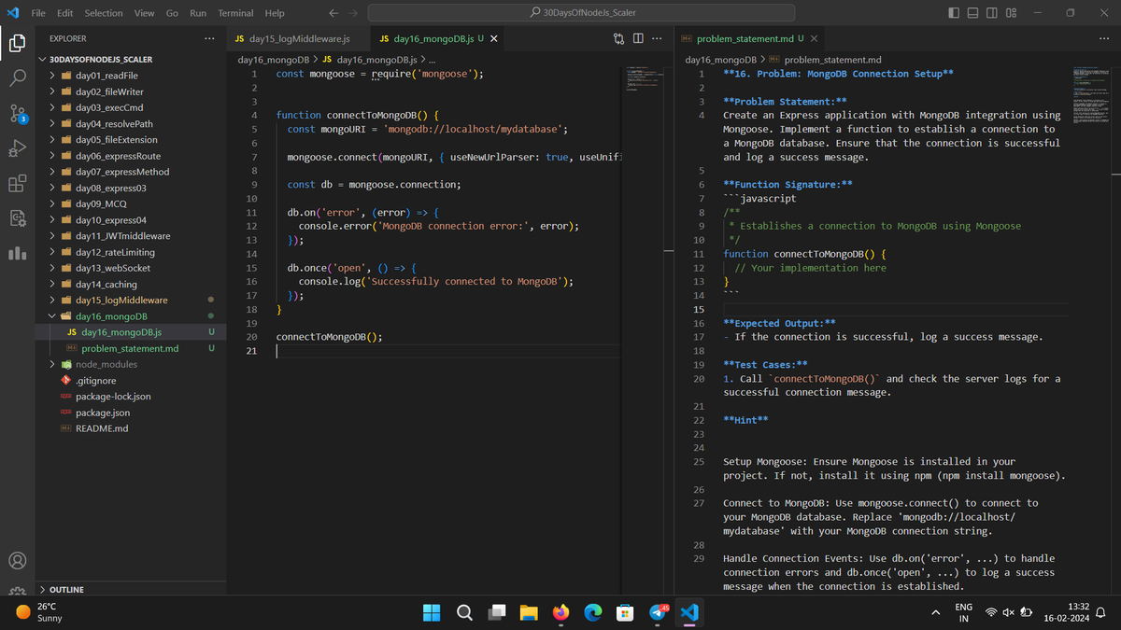
Task: Click the ENG IN language indicator
Action: [x=963, y=612]
